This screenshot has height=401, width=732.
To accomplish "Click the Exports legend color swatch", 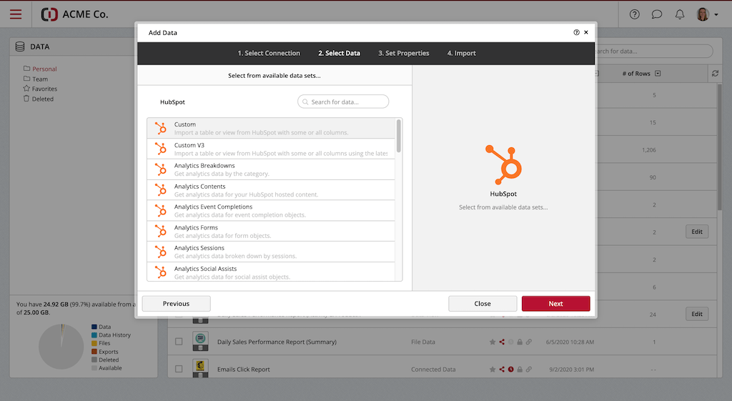I will coord(94,352).
